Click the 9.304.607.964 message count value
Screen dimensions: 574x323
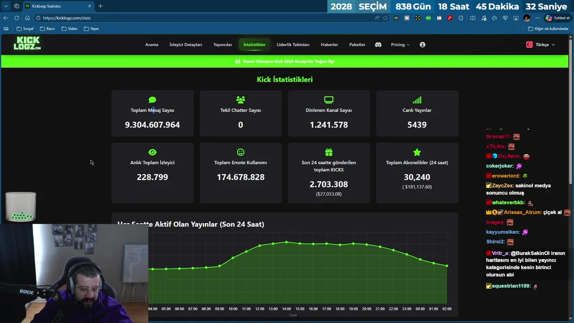(152, 125)
